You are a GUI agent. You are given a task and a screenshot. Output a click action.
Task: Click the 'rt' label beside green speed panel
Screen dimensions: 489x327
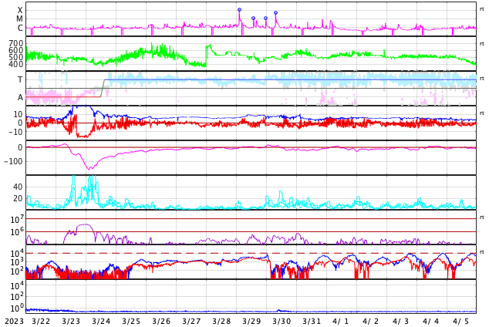pyautogui.click(x=482, y=44)
